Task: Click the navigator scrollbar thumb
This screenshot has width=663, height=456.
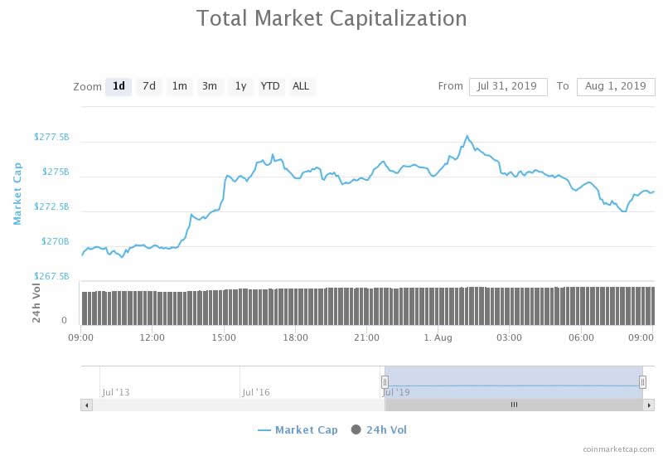Action: [514, 405]
